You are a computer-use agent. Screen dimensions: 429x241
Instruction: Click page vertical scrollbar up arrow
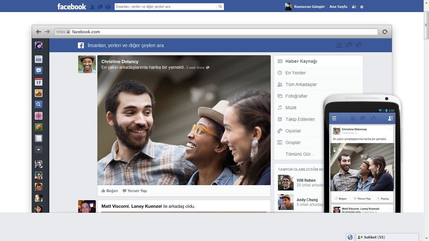(x=426, y=3)
